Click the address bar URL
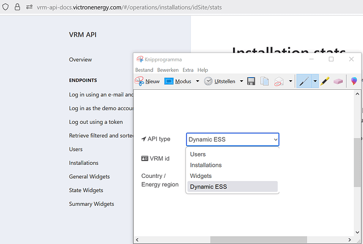363x244 pixels. click(x=129, y=7)
